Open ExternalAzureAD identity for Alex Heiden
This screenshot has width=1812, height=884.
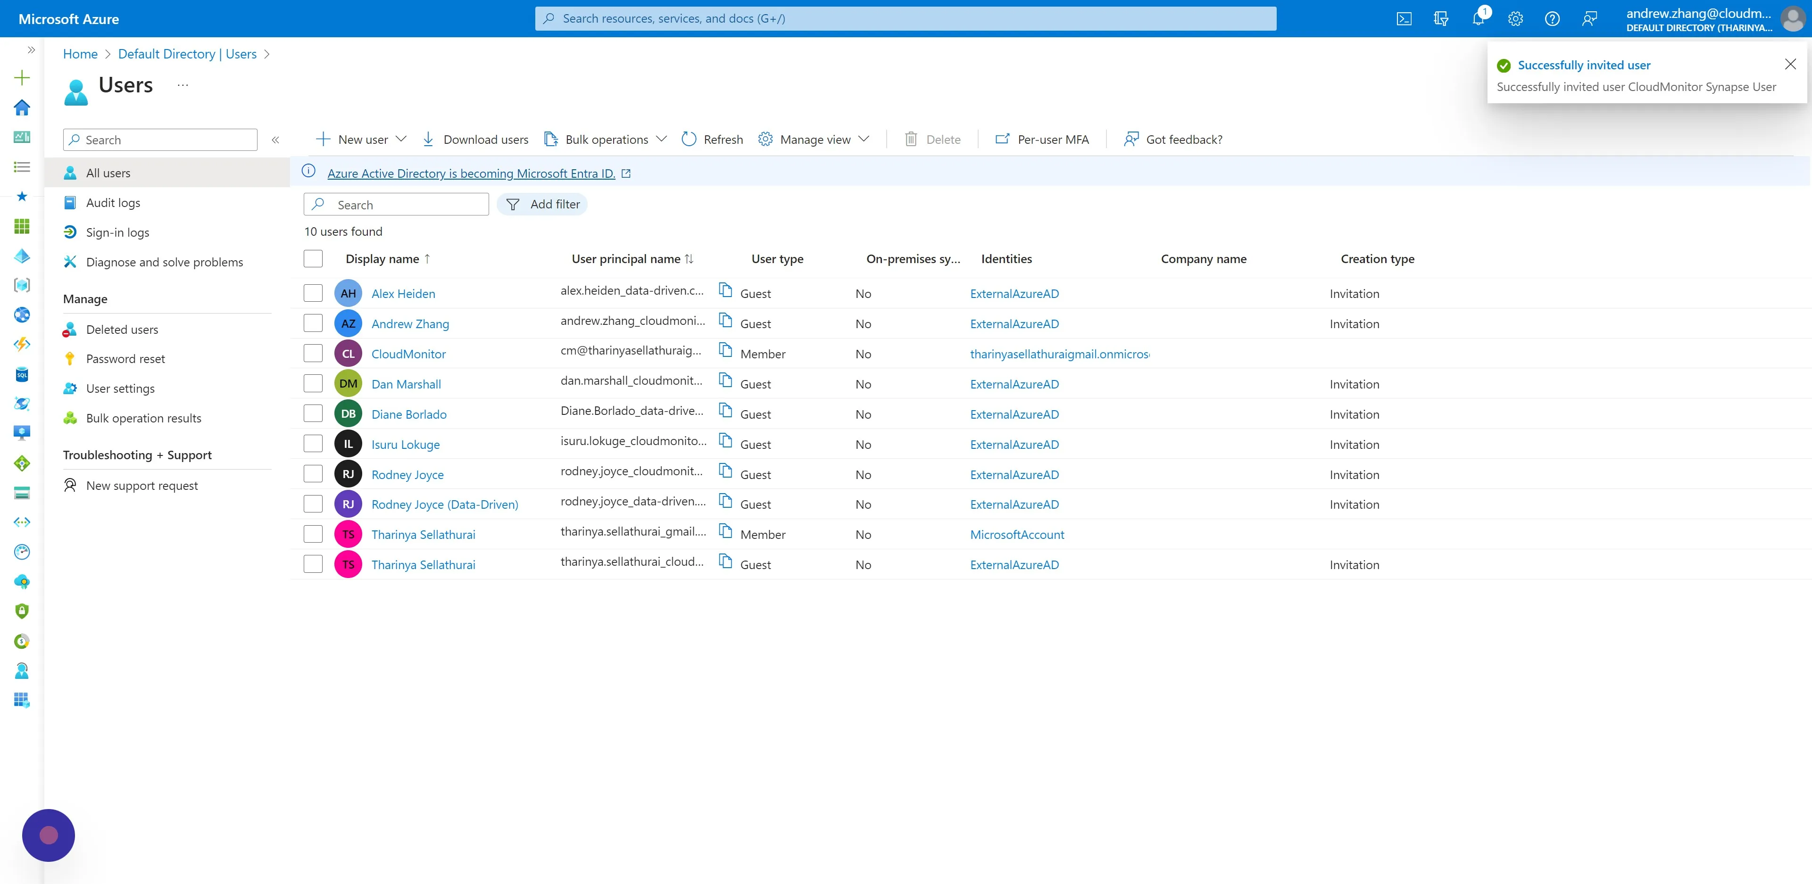[1014, 293]
